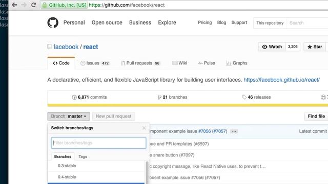Reload the page with the refresh icon
Image resolution: width=328 pixels, height=184 pixels.
pyautogui.click(x=33, y=5)
